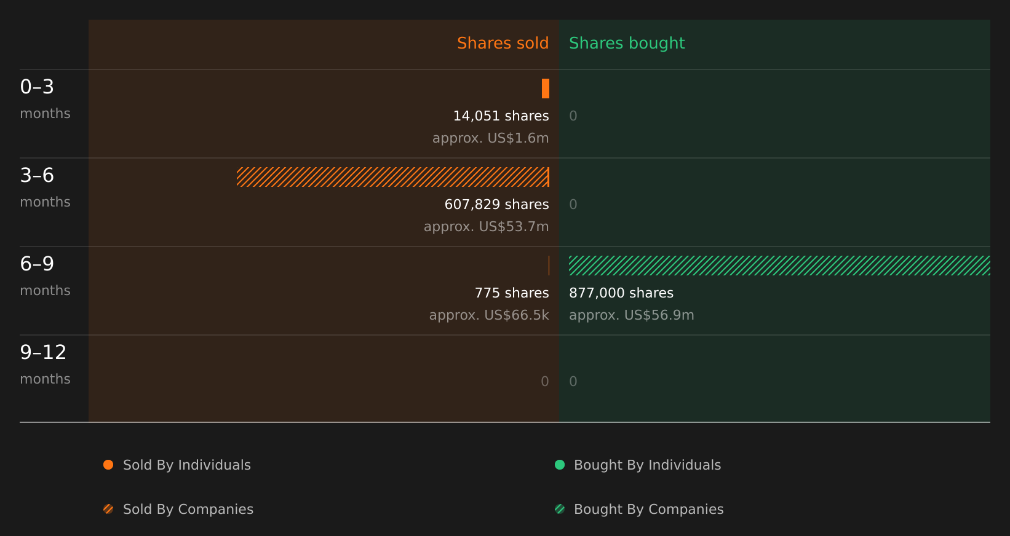This screenshot has height=536, width=1010.
Task: Click the 877,000 shares value
Action: coord(621,293)
